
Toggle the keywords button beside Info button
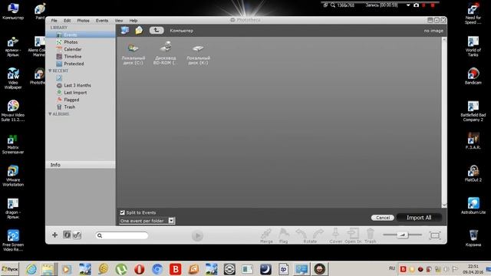pos(77,235)
